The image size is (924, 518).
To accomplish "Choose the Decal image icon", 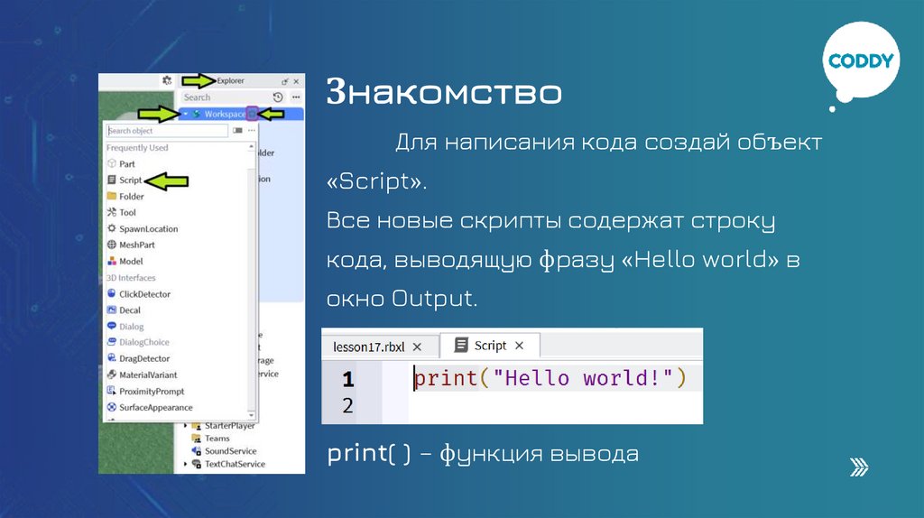I will [x=112, y=310].
